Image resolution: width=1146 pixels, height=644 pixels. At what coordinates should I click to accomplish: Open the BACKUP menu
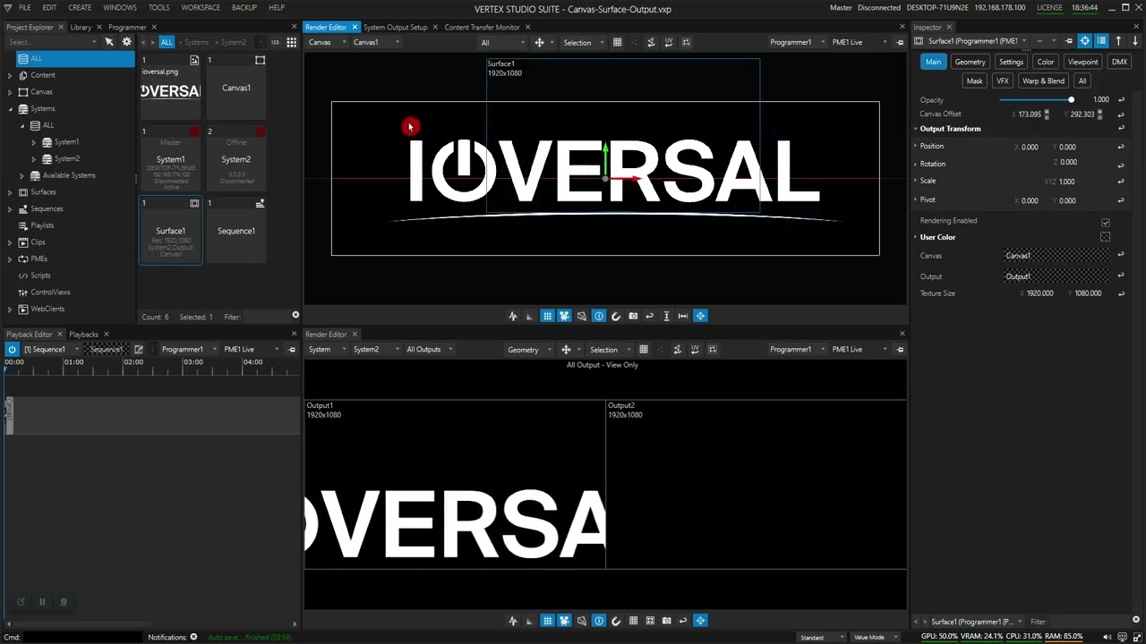244,7
